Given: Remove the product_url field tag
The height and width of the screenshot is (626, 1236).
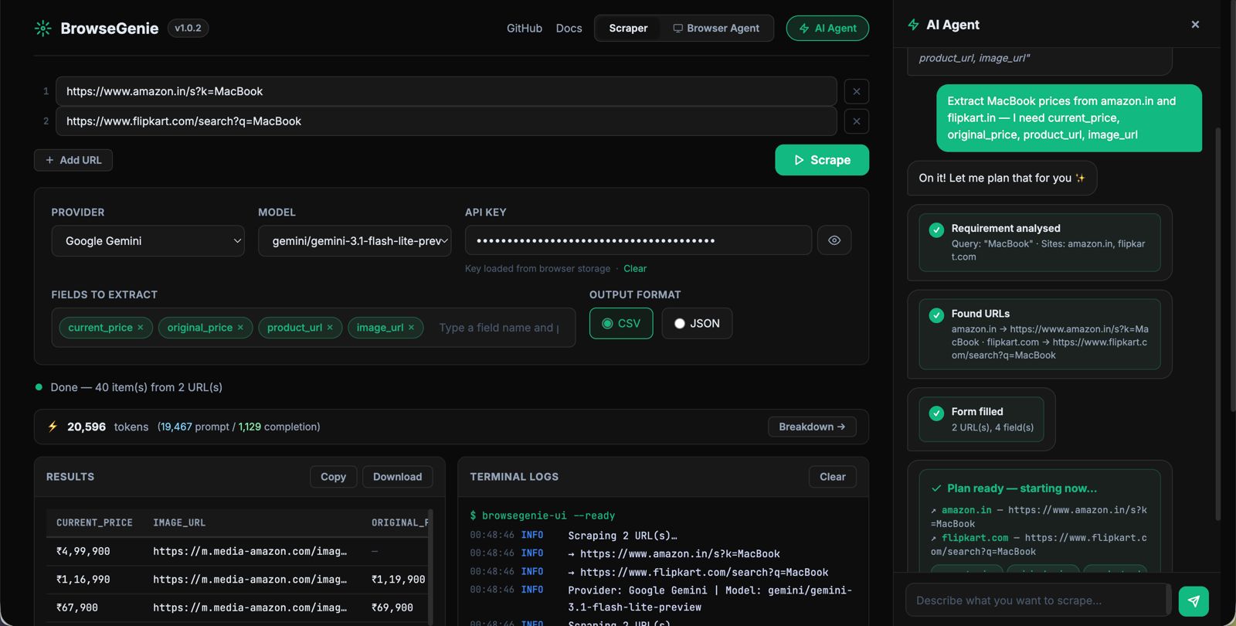Looking at the screenshot, I should (330, 328).
